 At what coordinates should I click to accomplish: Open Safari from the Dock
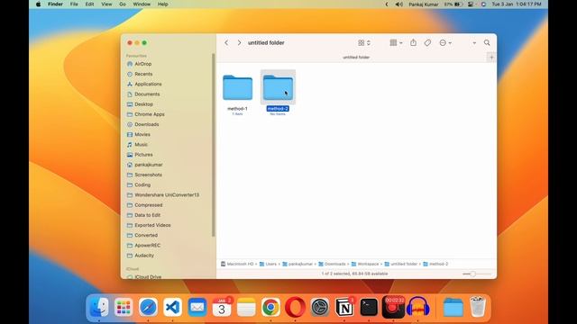148,307
